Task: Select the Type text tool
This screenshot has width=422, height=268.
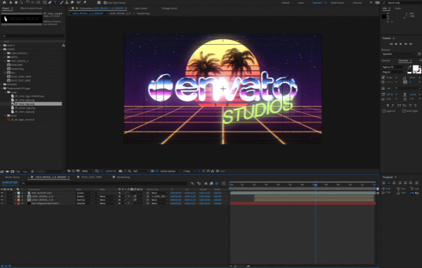Action: coord(55,3)
